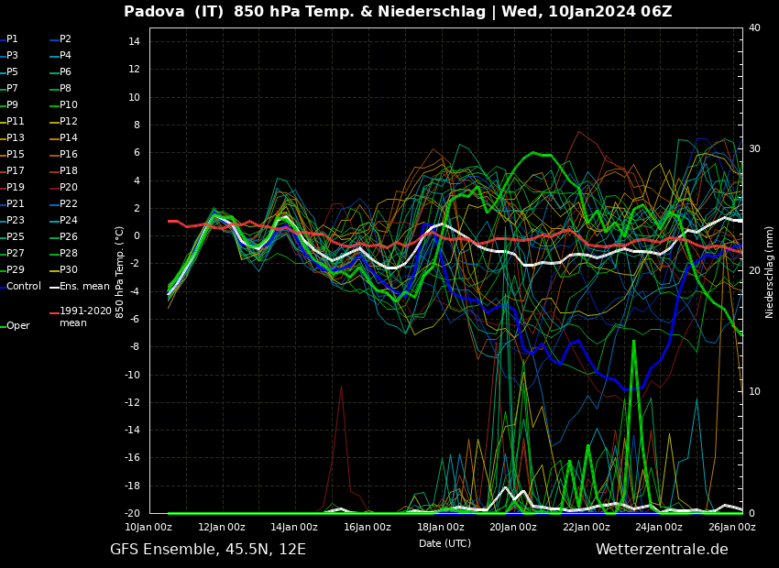Click the P17 legend label

15,170
